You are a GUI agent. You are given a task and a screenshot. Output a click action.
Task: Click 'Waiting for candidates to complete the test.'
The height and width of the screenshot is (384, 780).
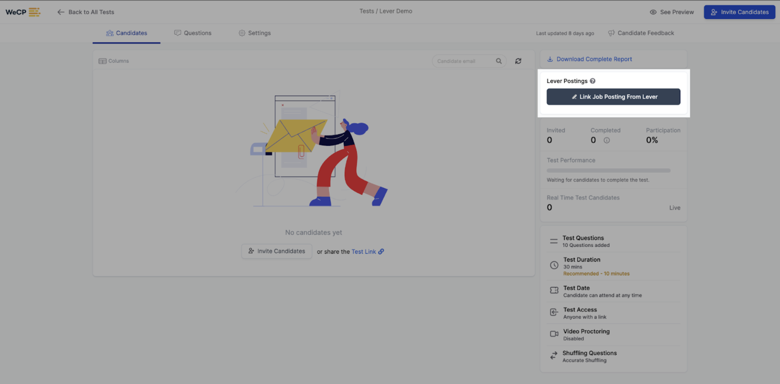598,180
